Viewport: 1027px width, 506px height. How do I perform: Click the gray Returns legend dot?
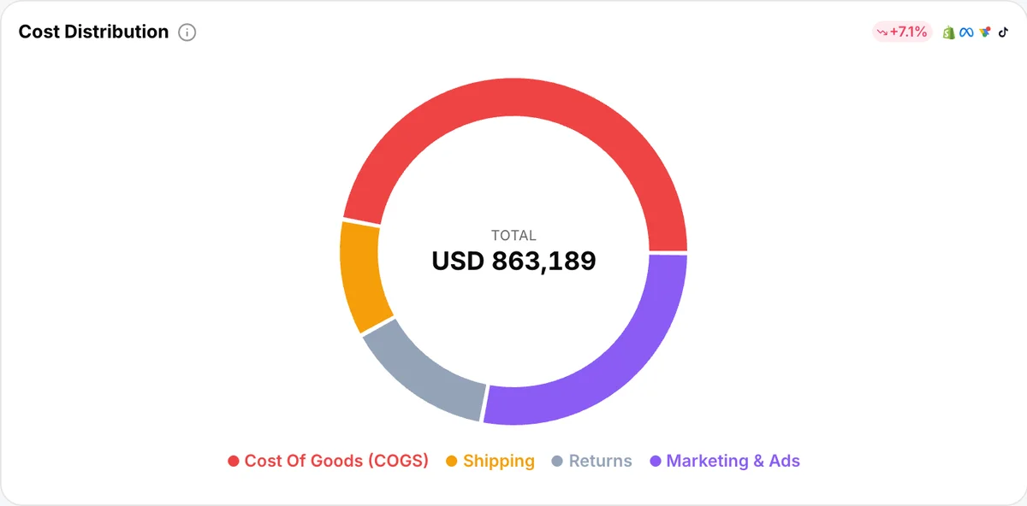click(557, 462)
